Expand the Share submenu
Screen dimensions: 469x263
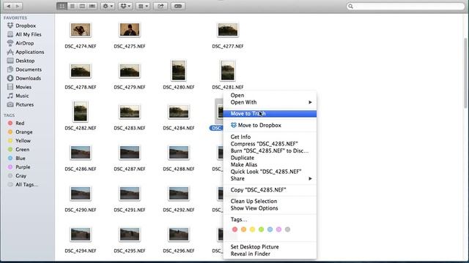pyautogui.click(x=270, y=178)
